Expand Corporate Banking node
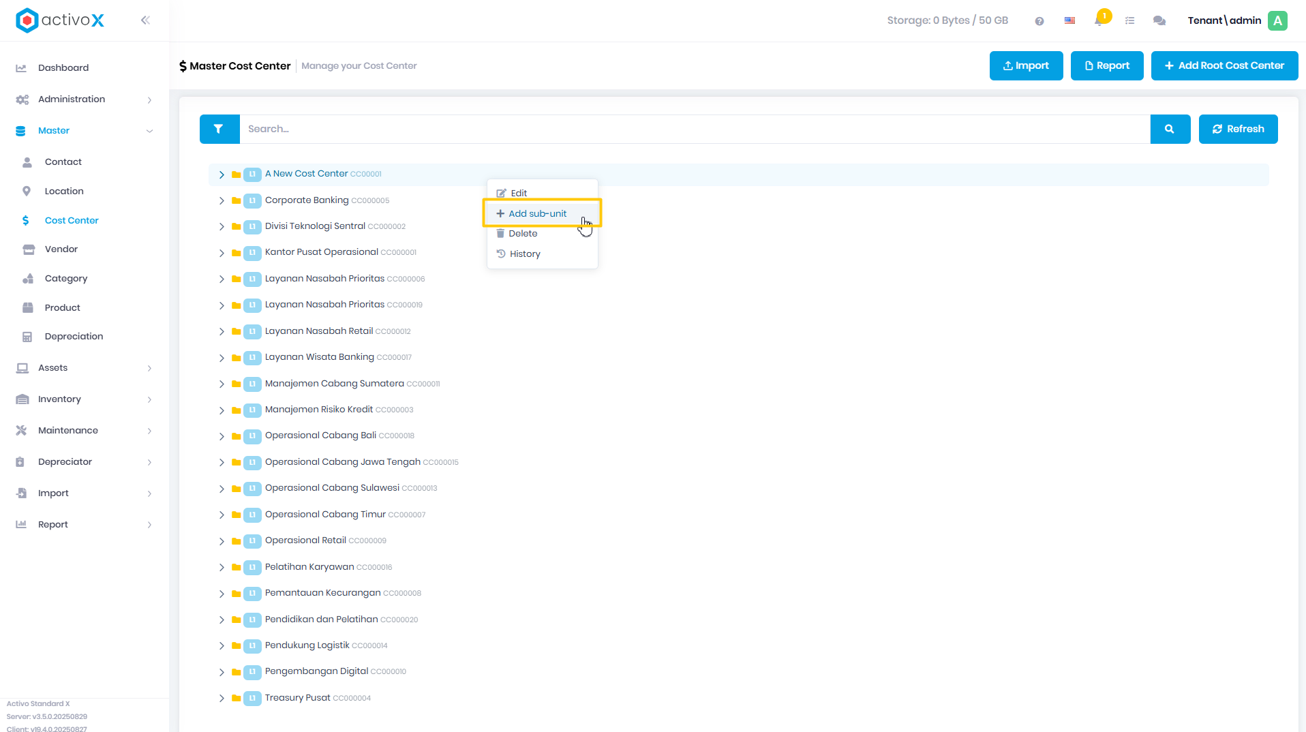This screenshot has width=1306, height=732. (x=222, y=201)
